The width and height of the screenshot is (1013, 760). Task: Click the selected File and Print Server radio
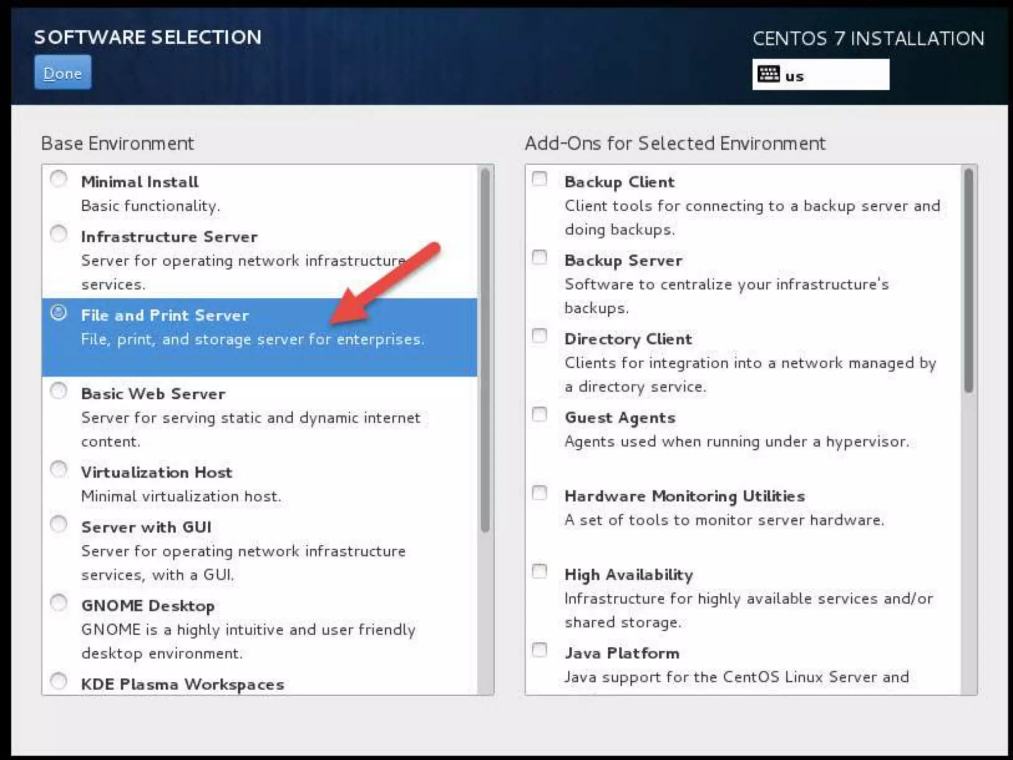click(58, 312)
